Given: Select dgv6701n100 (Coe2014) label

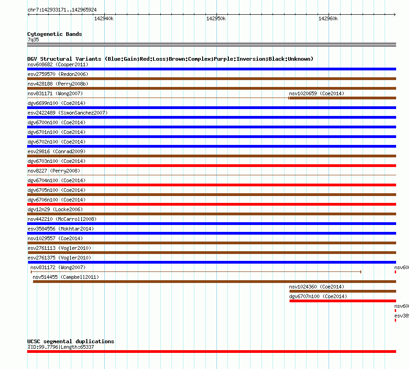Looking at the screenshot, I should click(57, 132).
